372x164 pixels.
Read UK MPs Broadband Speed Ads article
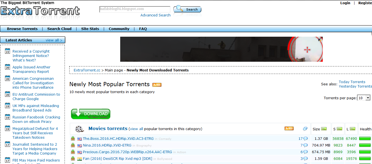(36, 108)
